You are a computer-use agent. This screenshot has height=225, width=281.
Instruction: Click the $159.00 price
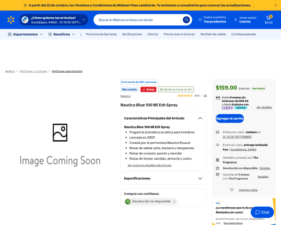coord(226,88)
